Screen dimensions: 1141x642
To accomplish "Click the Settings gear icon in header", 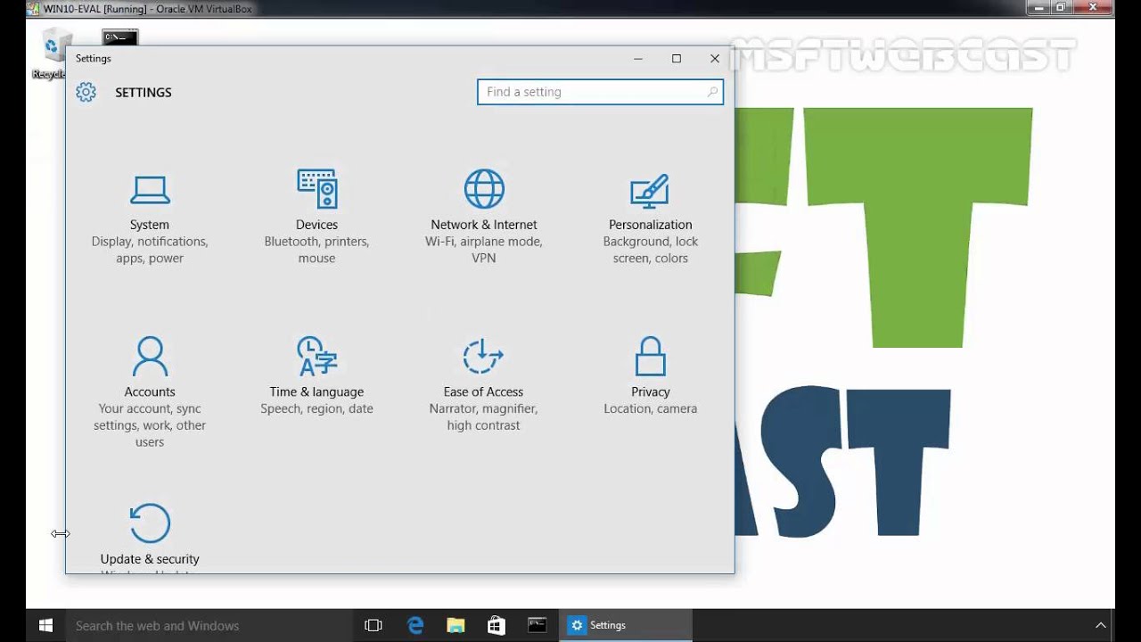I will pos(86,92).
